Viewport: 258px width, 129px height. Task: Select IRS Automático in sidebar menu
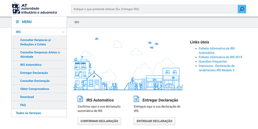coord(31,65)
